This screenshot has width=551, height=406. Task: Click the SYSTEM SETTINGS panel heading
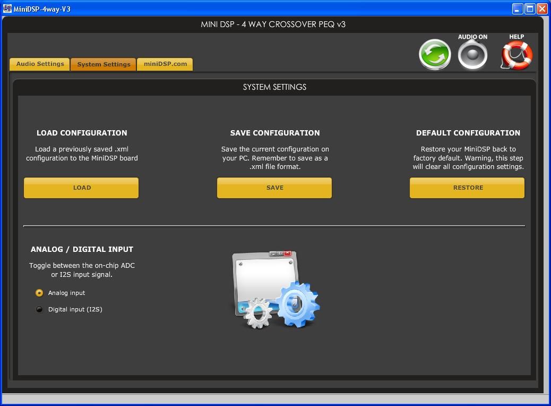pos(274,87)
